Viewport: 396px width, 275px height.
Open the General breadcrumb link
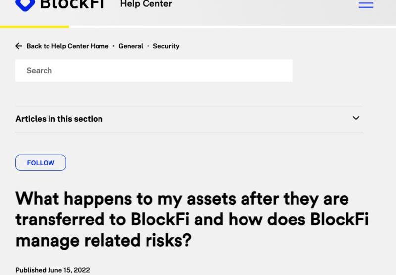(x=131, y=46)
